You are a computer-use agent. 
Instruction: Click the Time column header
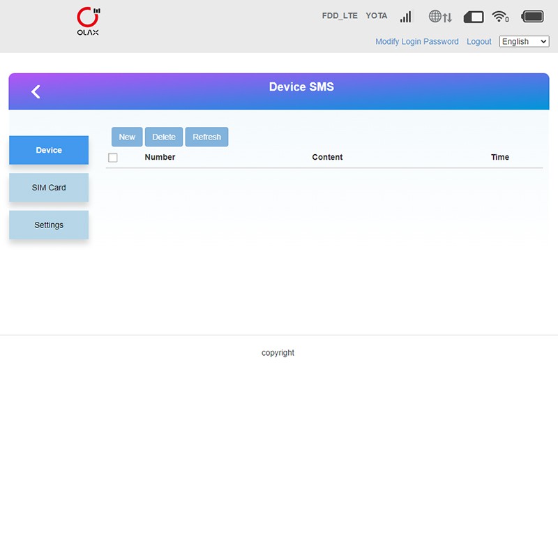pos(500,157)
